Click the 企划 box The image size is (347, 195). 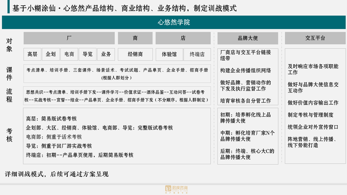pyautogui.click(x=51, y=54)
